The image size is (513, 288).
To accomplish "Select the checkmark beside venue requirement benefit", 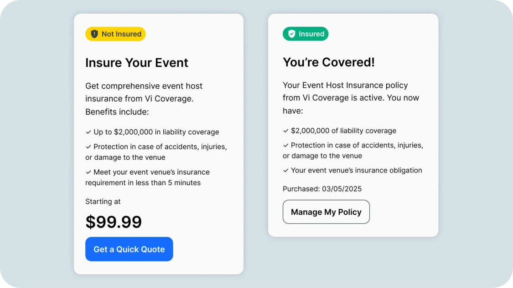I will 88,172.
